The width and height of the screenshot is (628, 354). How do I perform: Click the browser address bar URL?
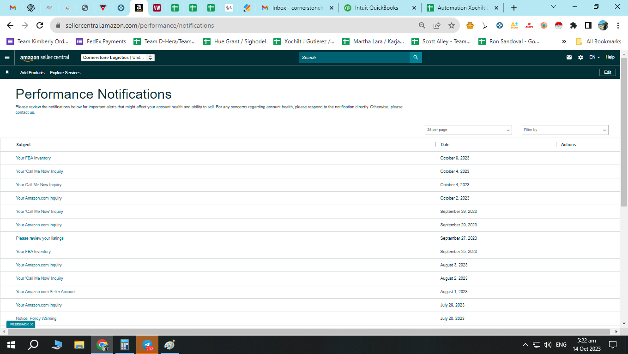[140, 25]
